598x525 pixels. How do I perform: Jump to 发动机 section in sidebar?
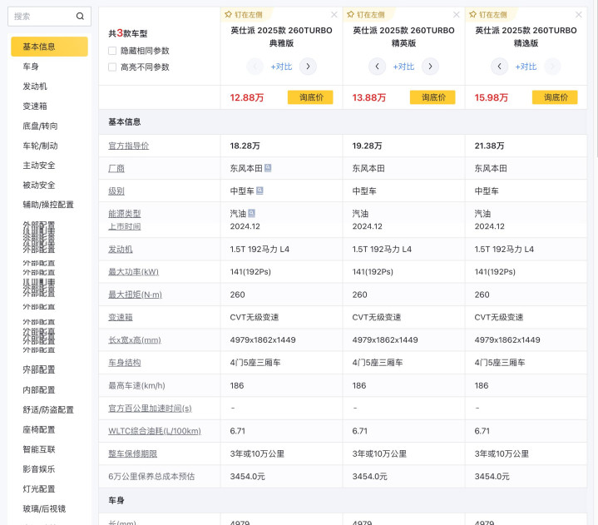(x=35, y=86)
